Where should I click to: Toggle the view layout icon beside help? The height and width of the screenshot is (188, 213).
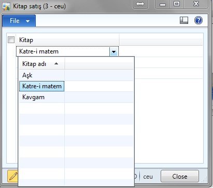184,20
